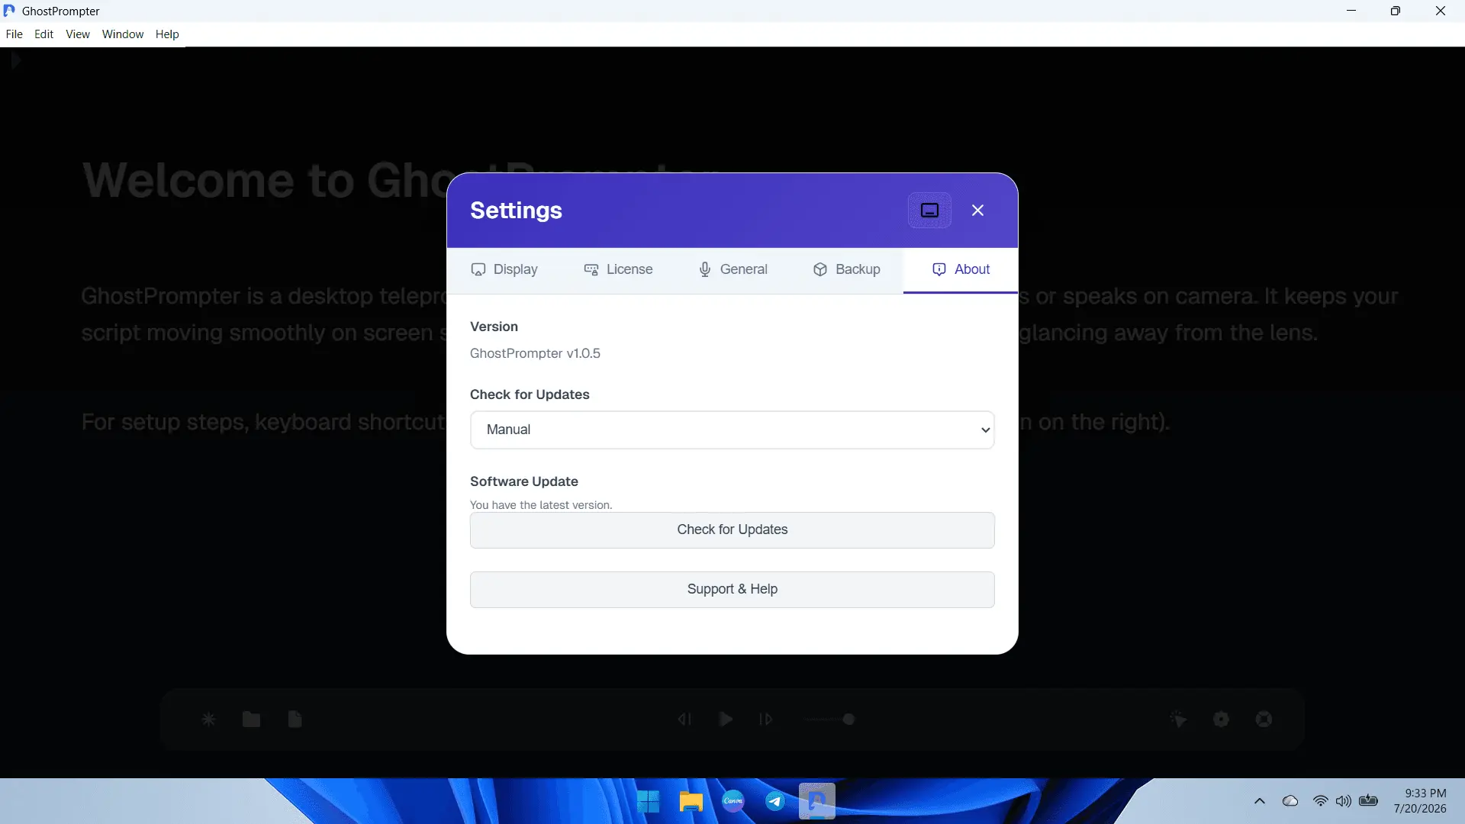
Task: Adjust the speed slider in bottom toolbar
Action: [829, 719]
